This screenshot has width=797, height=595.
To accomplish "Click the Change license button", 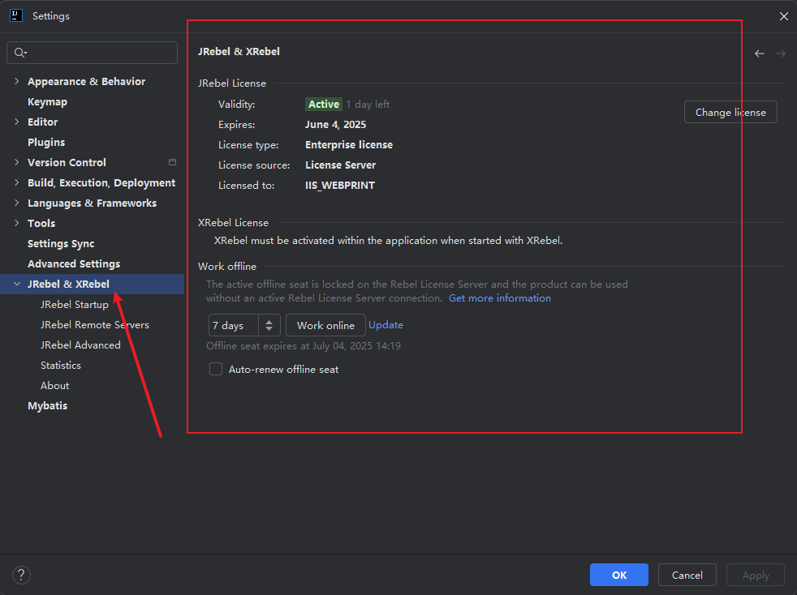I will 730,112.
